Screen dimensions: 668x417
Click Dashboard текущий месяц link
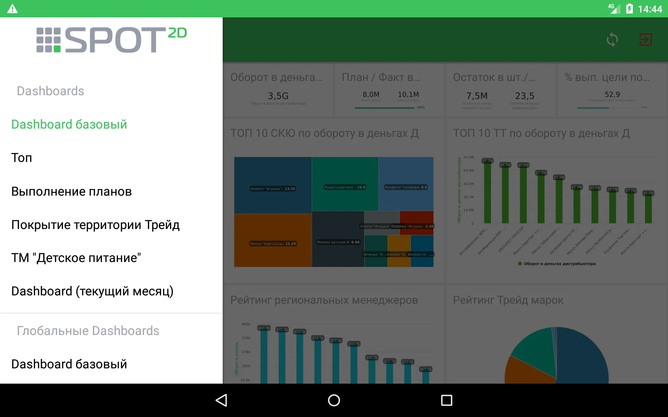(x=93, y=290)
